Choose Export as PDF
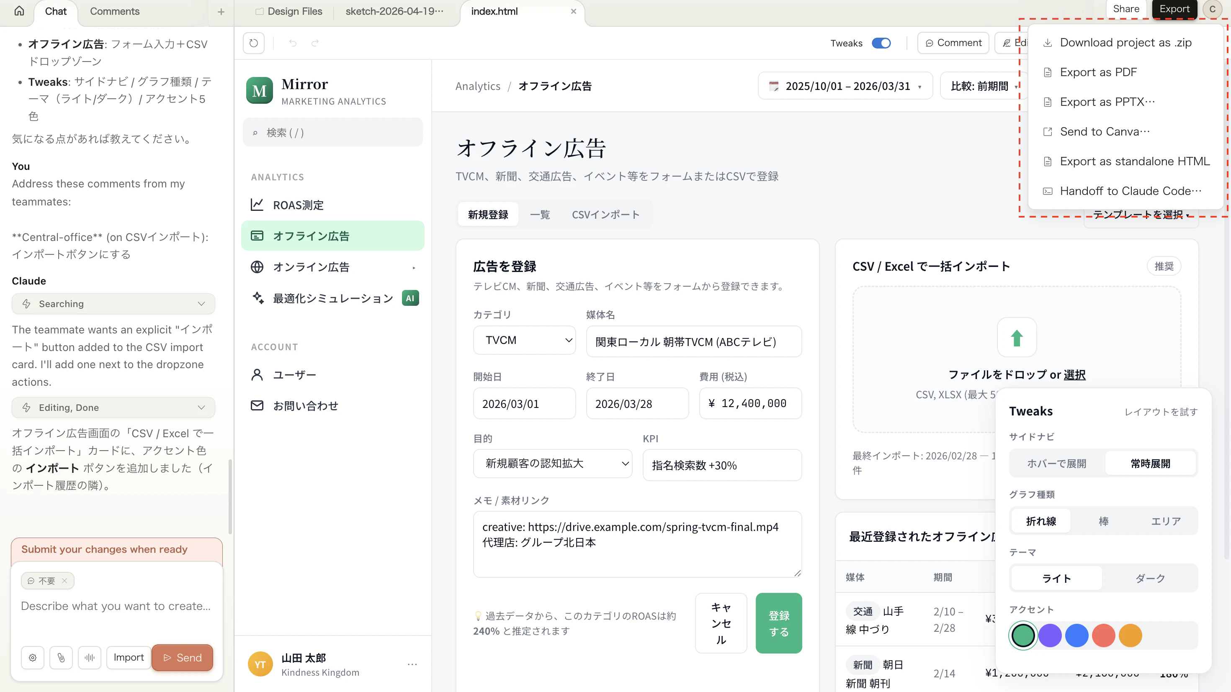Viewport: 1231px width, 692px height. tap(1125, 72)
